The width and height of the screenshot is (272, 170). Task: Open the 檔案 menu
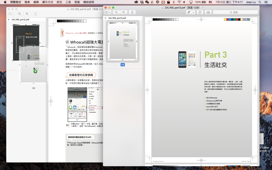tap(27, 2)
